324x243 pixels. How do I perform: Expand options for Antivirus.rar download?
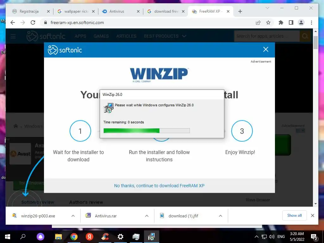(147, 216)
